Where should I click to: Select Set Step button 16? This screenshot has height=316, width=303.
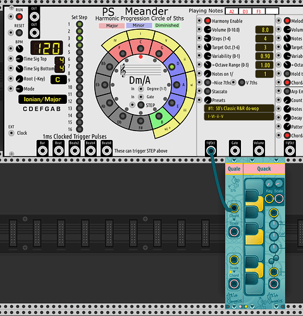tap(80, 129)
